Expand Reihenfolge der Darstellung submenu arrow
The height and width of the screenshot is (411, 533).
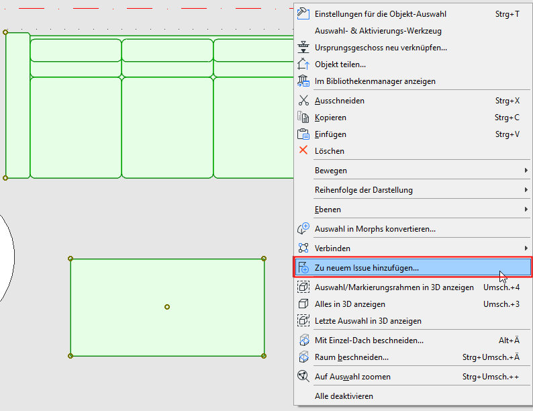(526, 189)
